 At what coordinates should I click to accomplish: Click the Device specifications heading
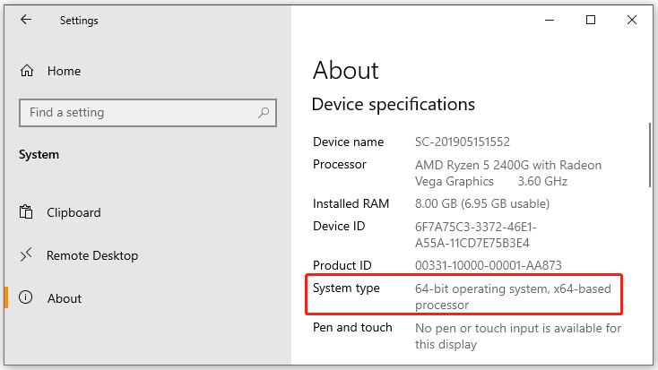tap(394, 104)
